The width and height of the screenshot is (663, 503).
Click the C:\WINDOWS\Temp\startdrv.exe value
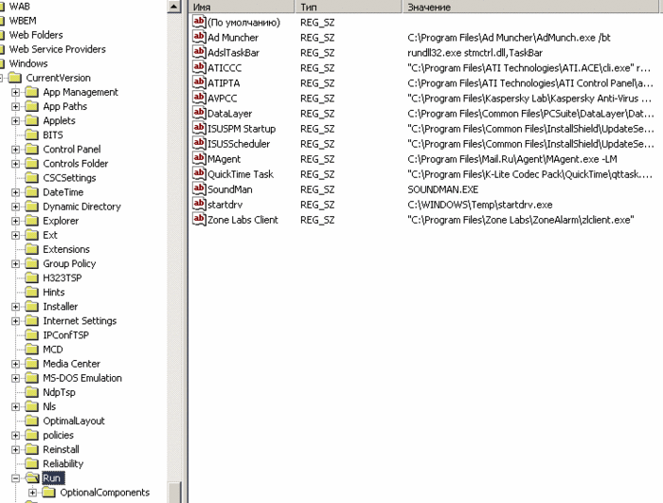click(480, 205)
